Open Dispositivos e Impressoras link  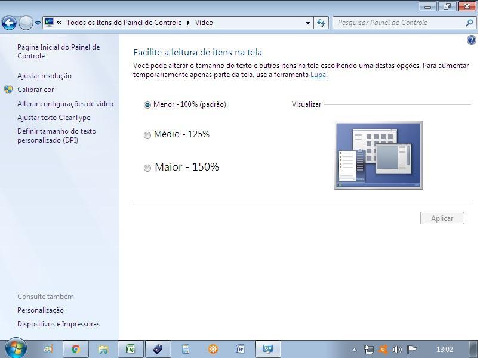[59, 324]
